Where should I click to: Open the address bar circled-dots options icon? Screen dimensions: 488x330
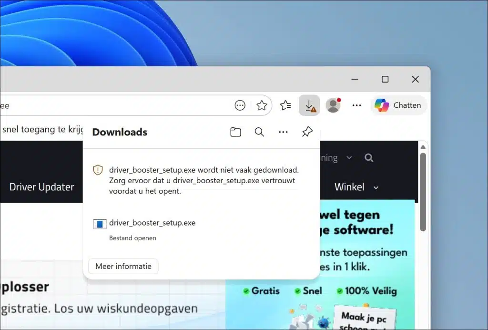pyautogui.click(x=240, y=105)
